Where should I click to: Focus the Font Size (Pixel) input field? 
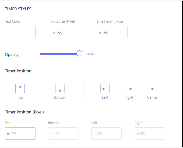66,32
